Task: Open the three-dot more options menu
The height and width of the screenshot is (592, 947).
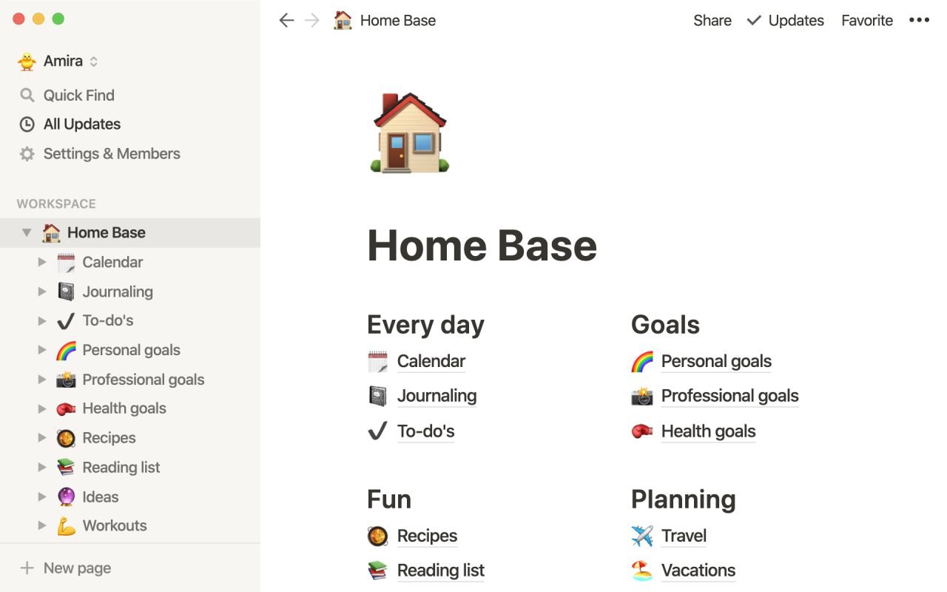Action: [x=919, y=21]
